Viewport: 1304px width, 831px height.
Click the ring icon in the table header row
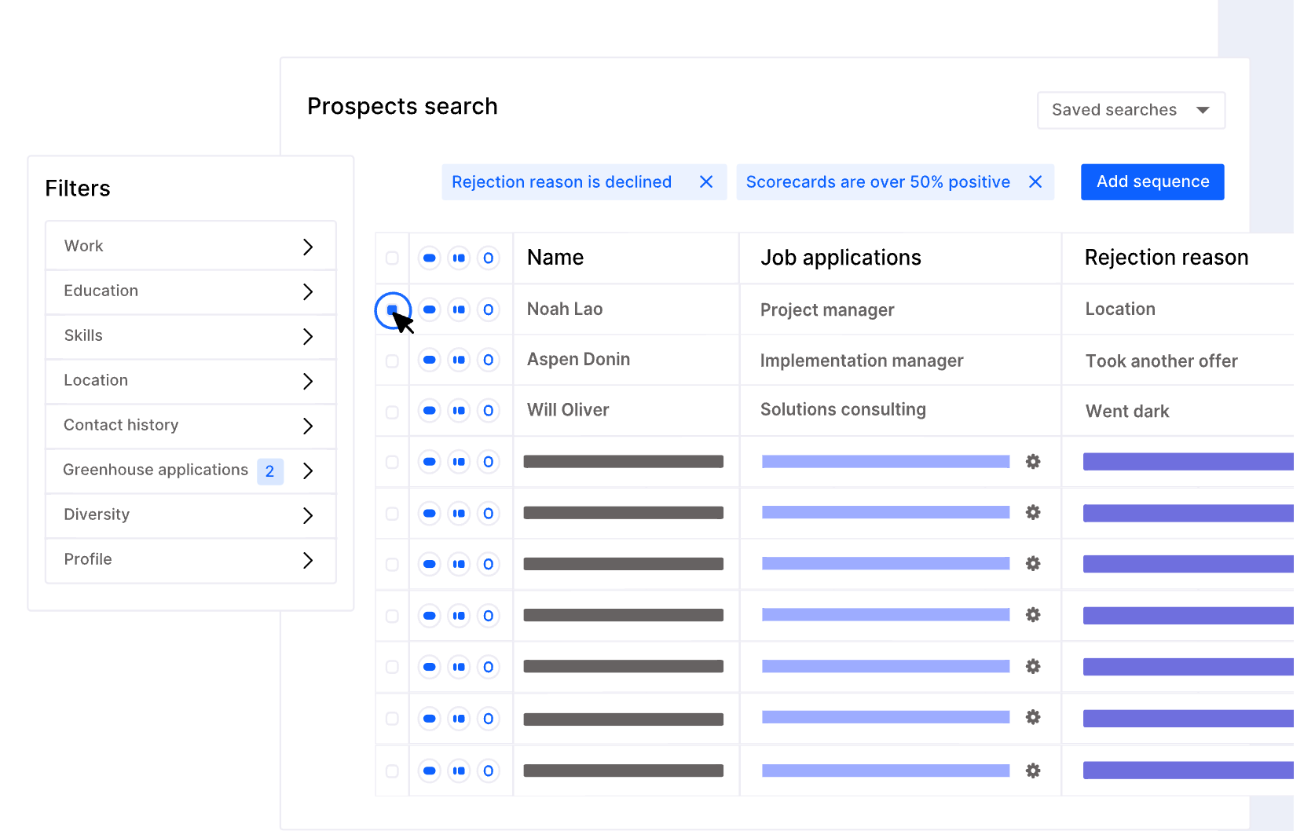coord(489,258)
